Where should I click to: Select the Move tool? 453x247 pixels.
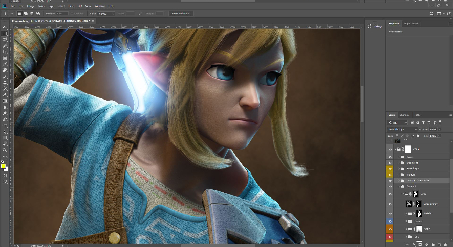(5, 28)
